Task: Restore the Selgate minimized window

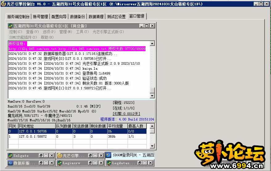Action: click(x=41, y=156)
